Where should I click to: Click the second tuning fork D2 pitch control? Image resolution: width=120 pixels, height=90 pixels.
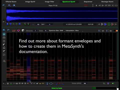click(x=109, y=31)
